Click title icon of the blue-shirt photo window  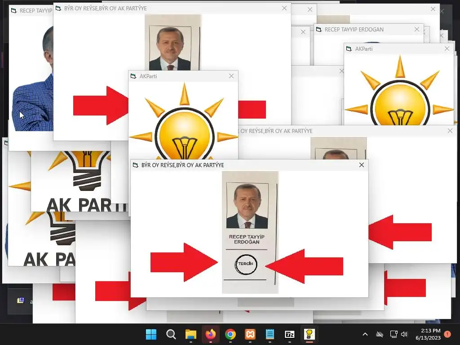(x=14, y=11)
